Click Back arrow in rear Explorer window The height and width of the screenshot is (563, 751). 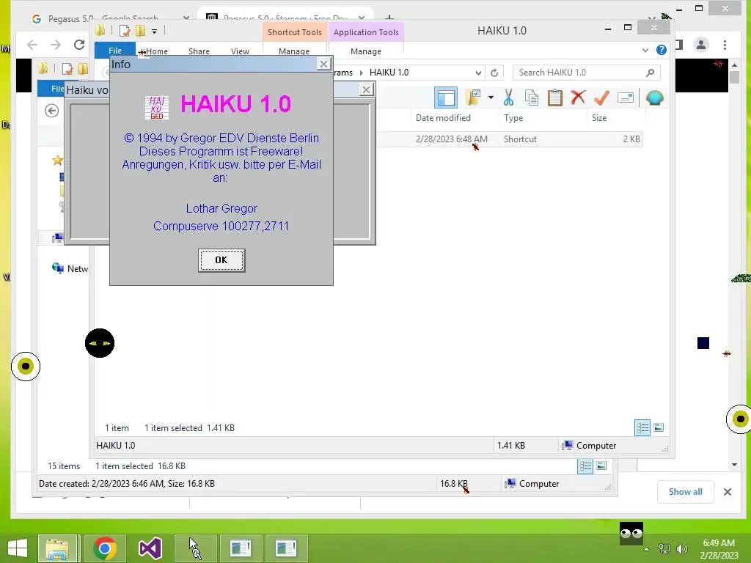(x=52, y=111)
